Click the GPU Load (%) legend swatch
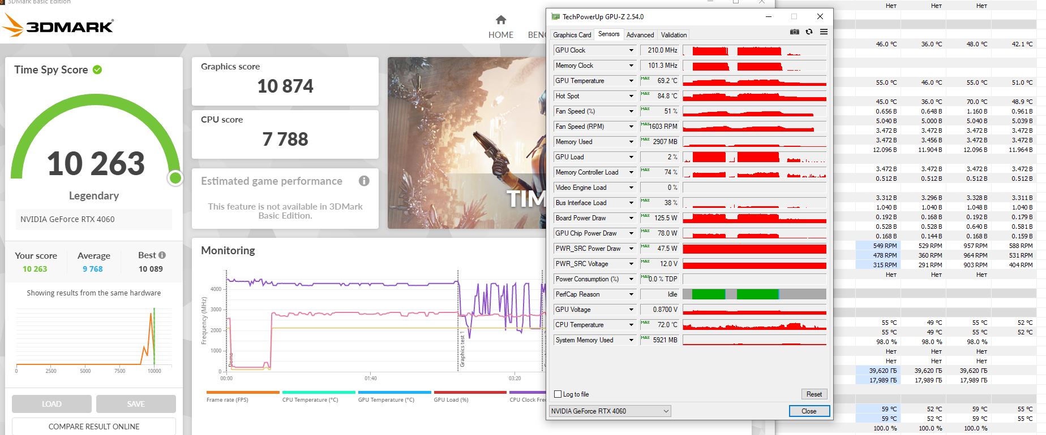 [470, 392]
